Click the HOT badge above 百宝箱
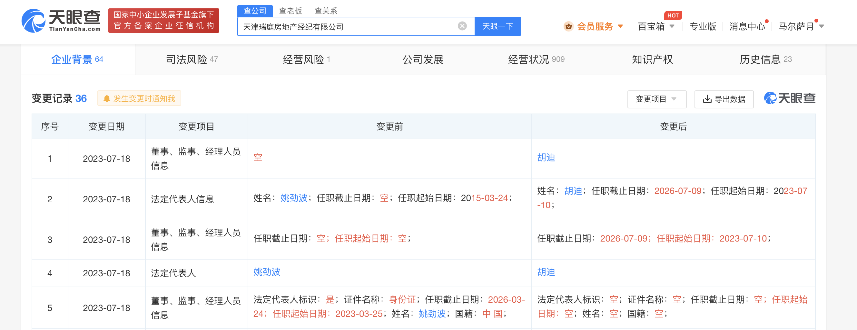857x330 pixels. 672,15
